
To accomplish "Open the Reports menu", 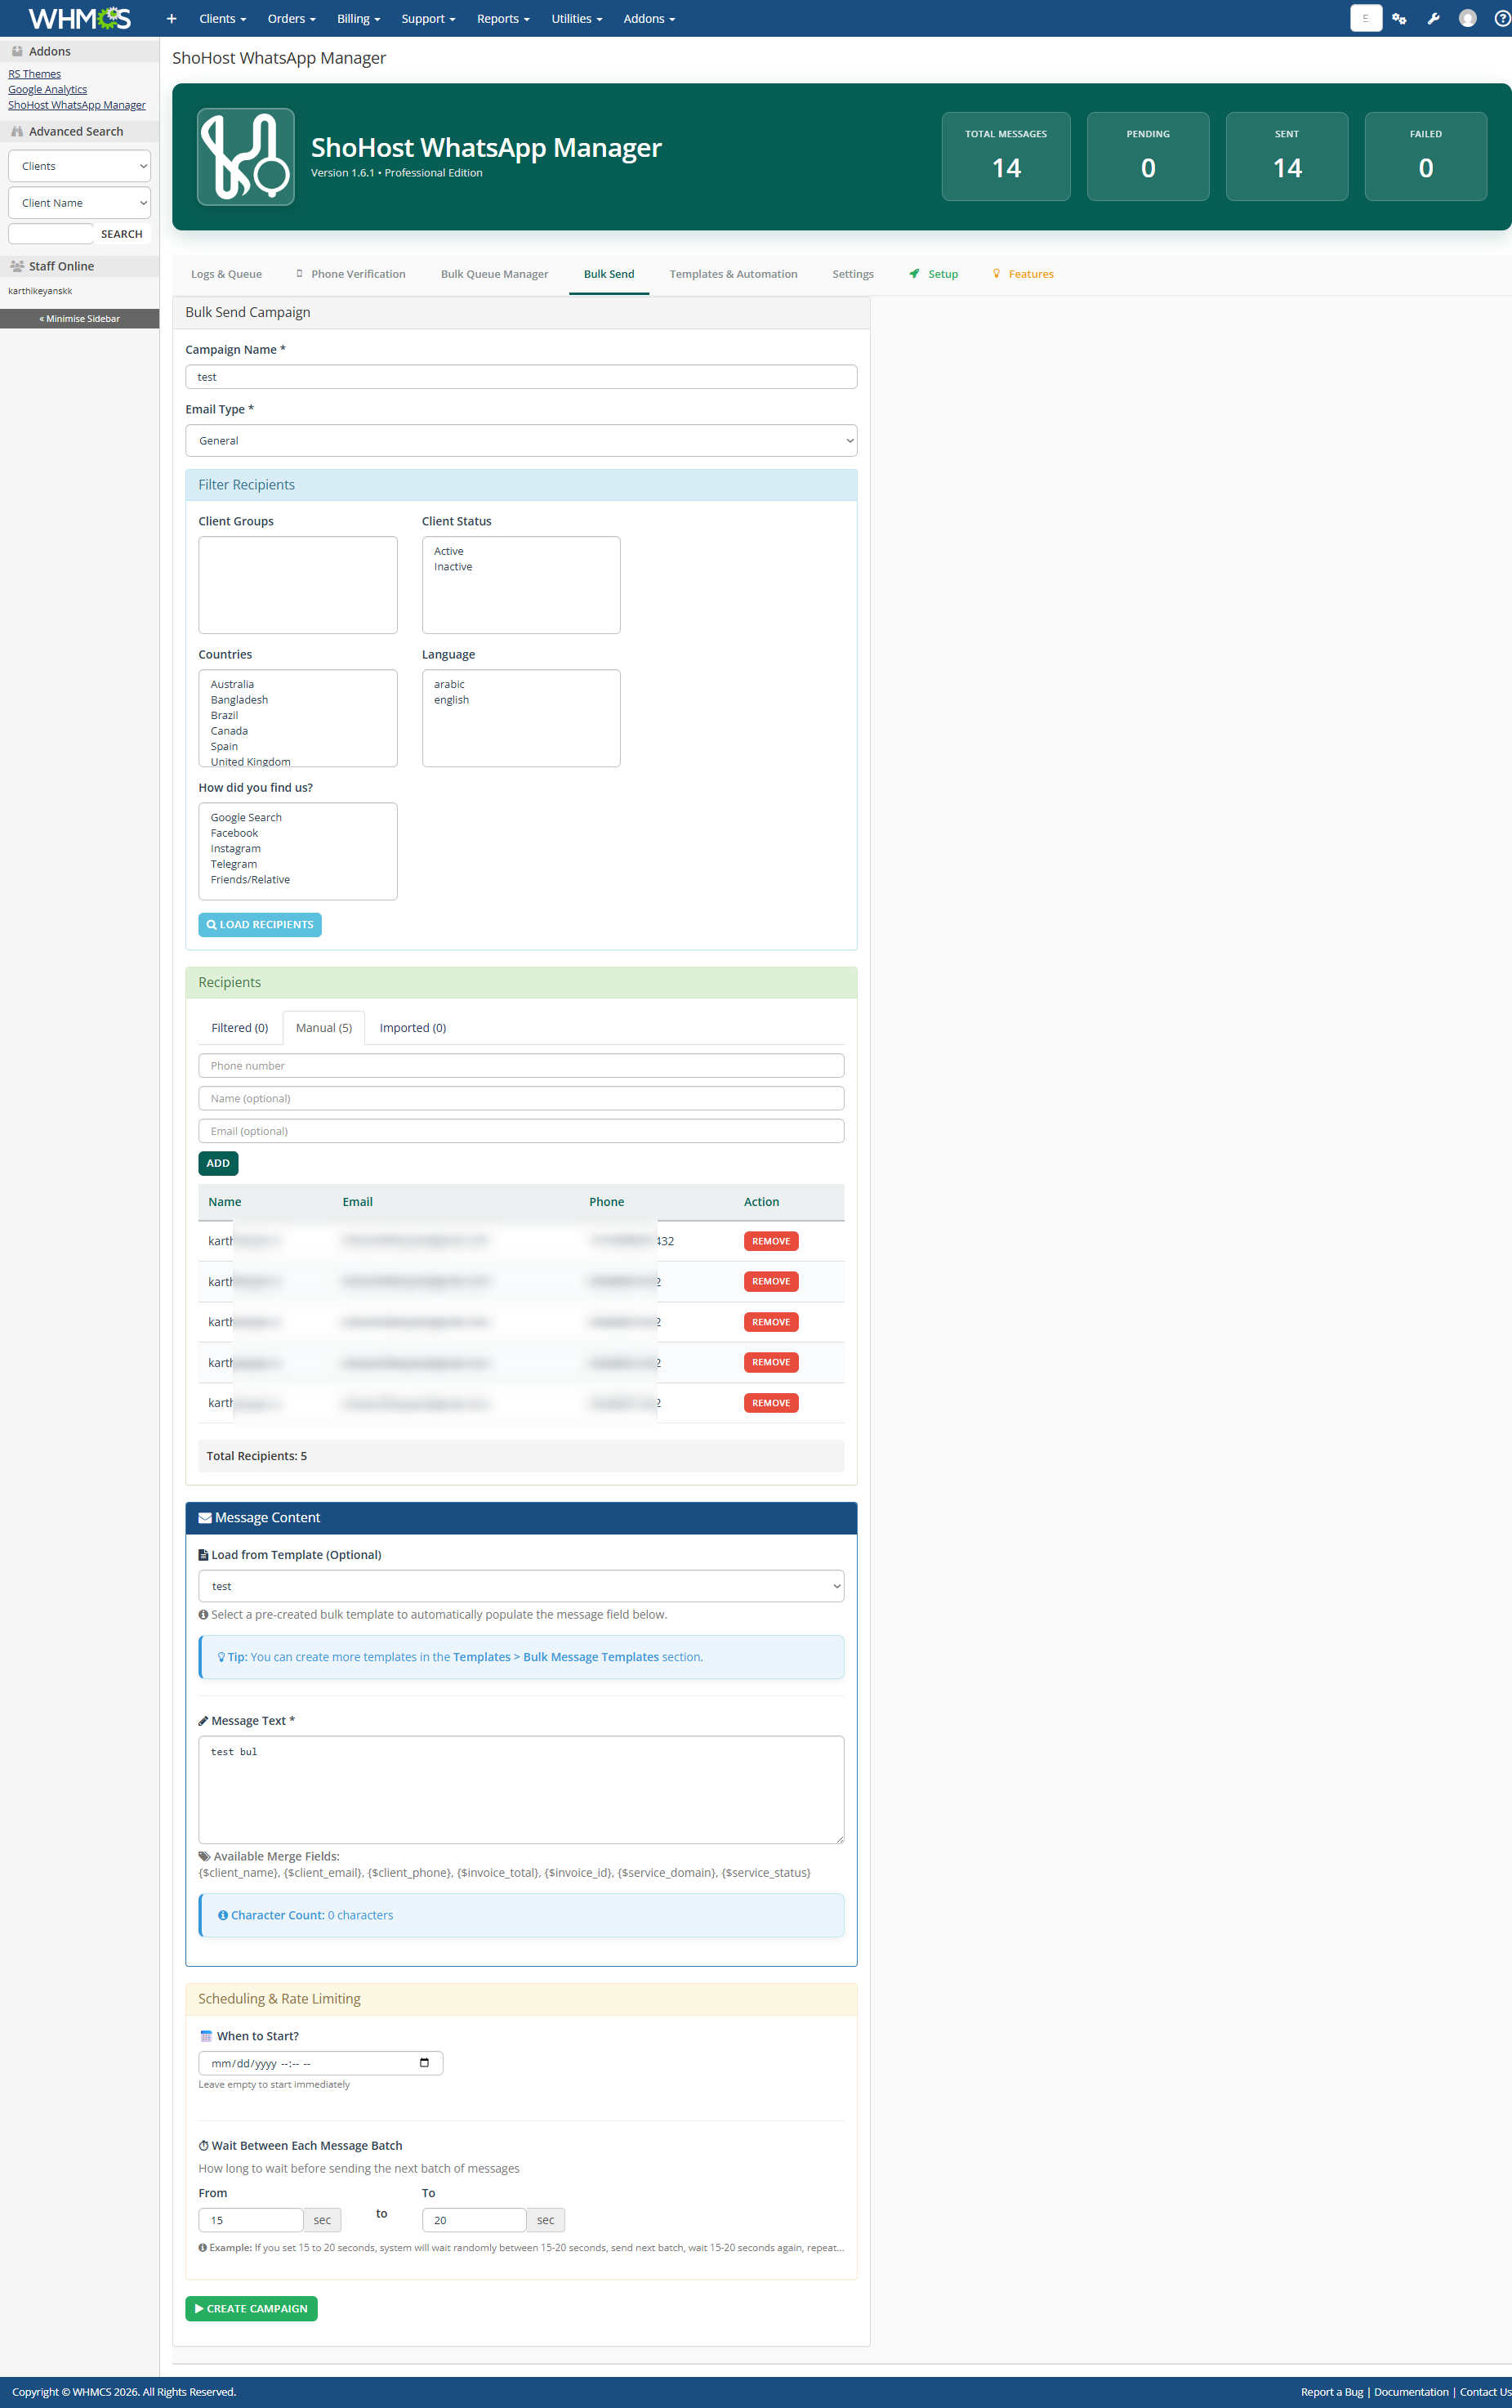I will pyautogui.click(x=503, y=19).
